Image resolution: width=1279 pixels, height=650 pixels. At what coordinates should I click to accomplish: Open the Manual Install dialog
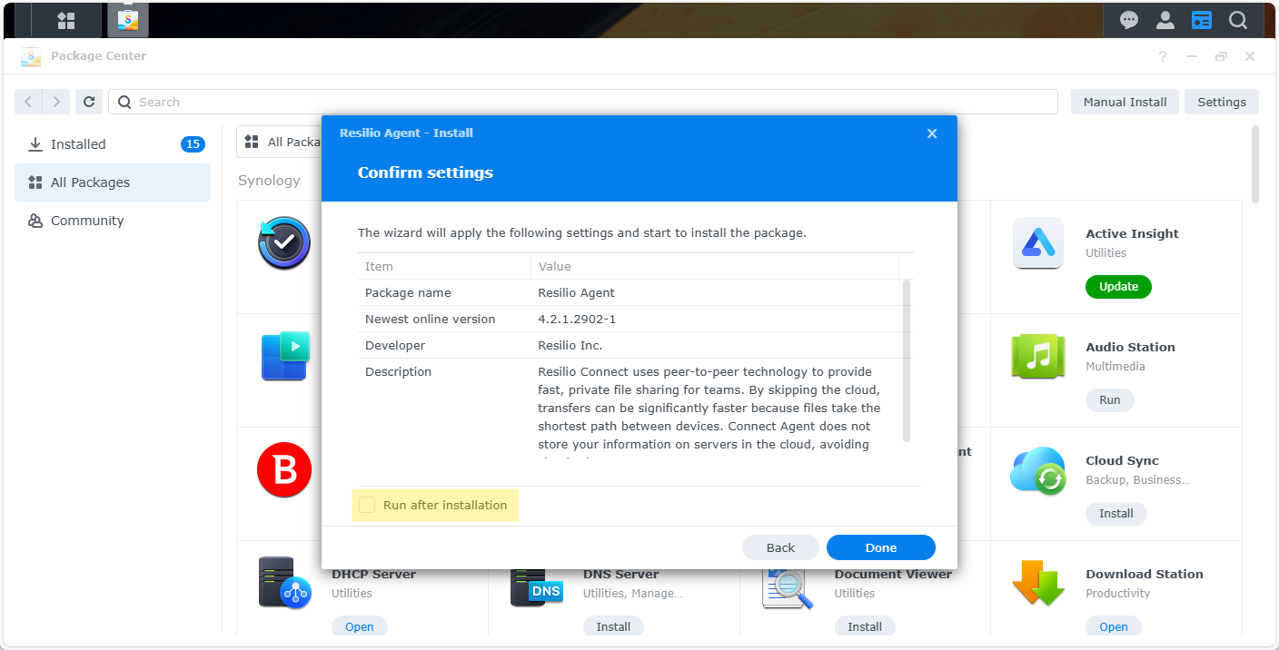point(1125,102)
